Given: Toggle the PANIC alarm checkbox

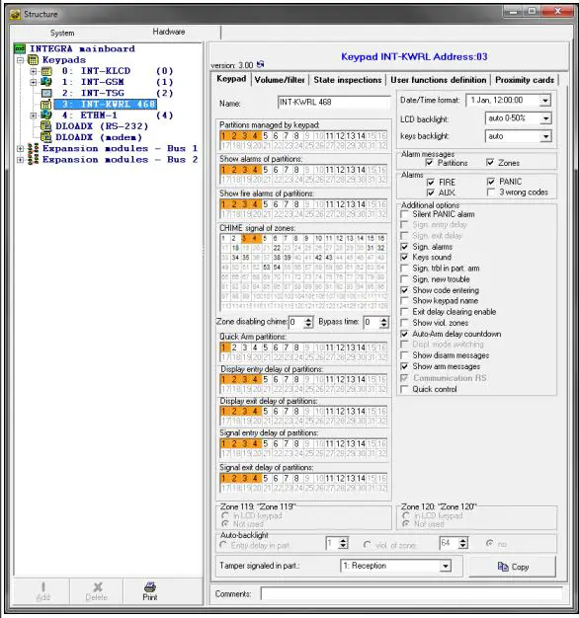Looking at the screenshot, I should tap(491, 182).
